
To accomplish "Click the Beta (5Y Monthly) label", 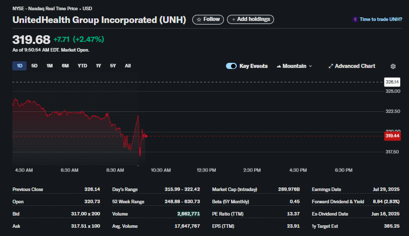I will pyautogui.click(x=231, y=202).
